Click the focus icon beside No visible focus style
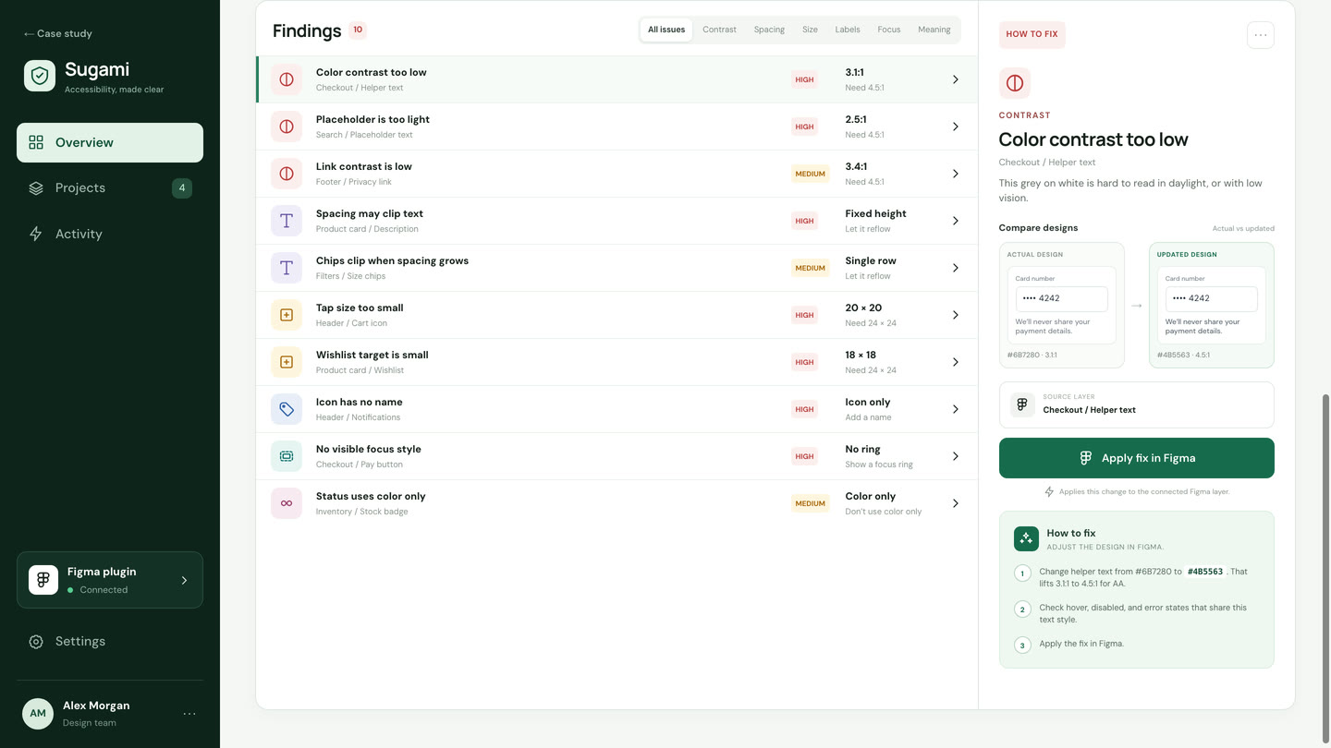This screenshot has width=1331, height=748. coord(287,456)
